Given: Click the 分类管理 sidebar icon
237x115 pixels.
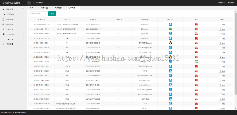Looking at the screenshot, I should [x=3, y=20].
